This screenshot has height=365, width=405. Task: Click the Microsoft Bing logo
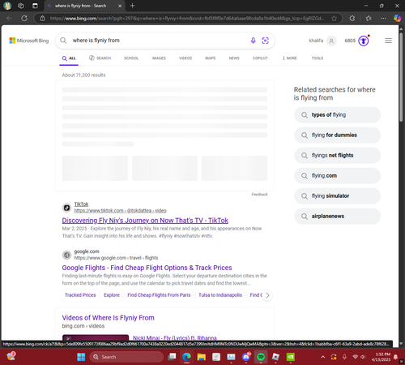tap(29, 41)
